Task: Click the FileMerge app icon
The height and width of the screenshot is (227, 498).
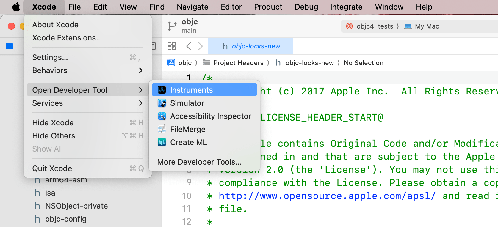Action: click(x=162, y=129)
